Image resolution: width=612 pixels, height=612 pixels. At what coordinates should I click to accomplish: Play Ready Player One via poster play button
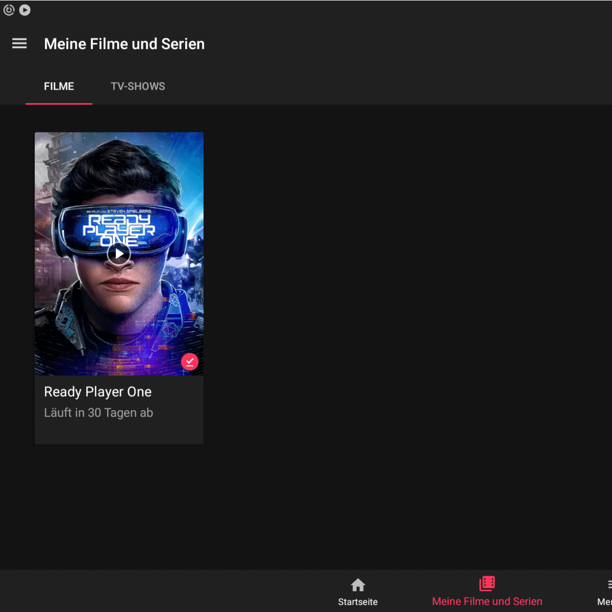[x=119, y=253]
